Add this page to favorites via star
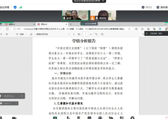The height and width of the screenshot is (119, 168). 129,29
